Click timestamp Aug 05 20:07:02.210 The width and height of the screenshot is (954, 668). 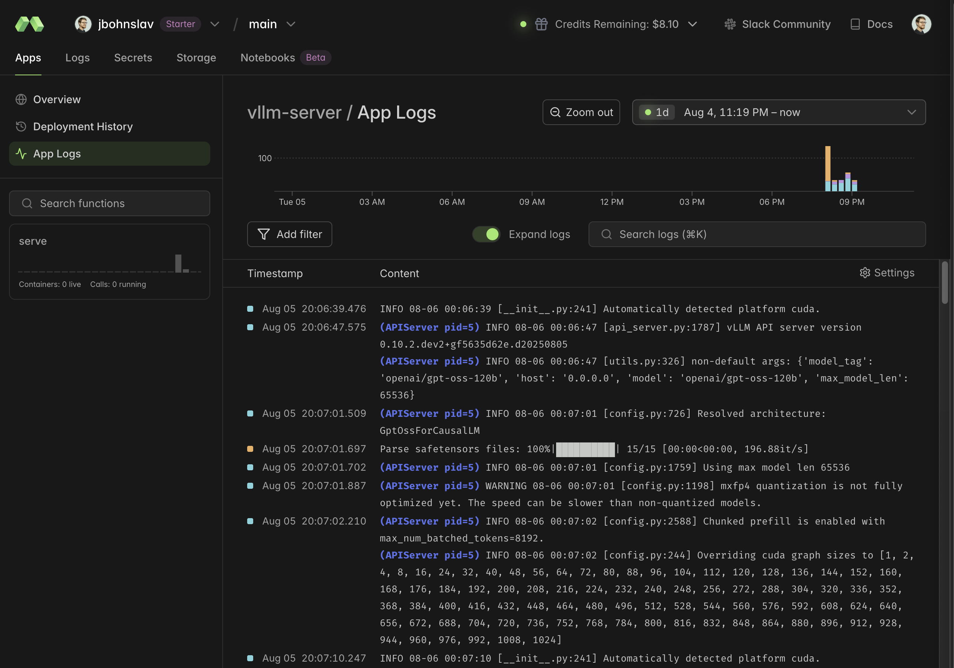pos(314,521)
